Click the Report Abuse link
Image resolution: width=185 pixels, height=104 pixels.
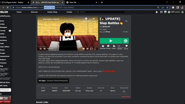(126, 96)
